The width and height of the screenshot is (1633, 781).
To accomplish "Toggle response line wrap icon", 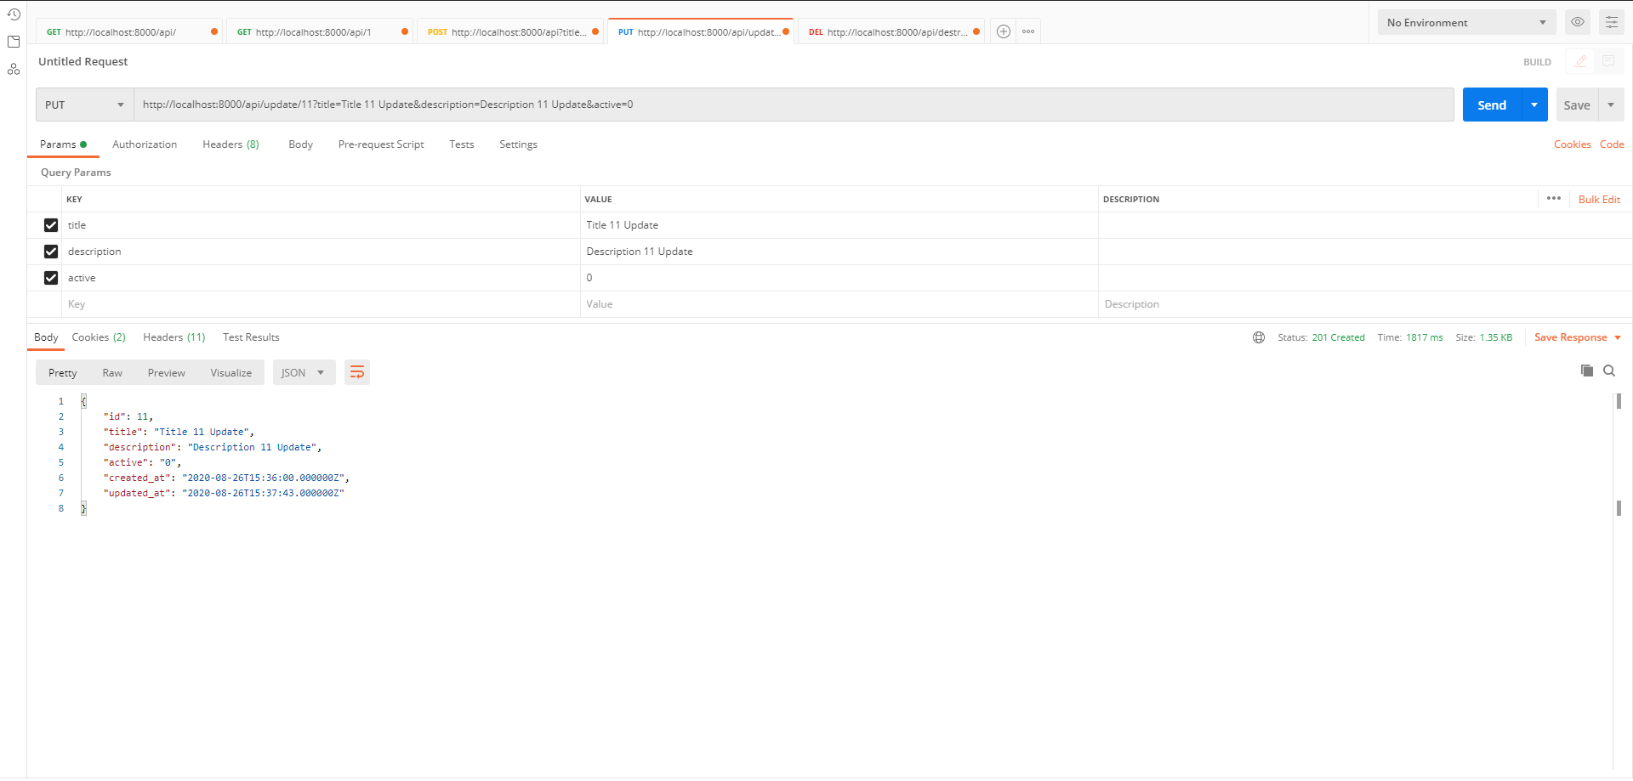I will coord(357,372).
